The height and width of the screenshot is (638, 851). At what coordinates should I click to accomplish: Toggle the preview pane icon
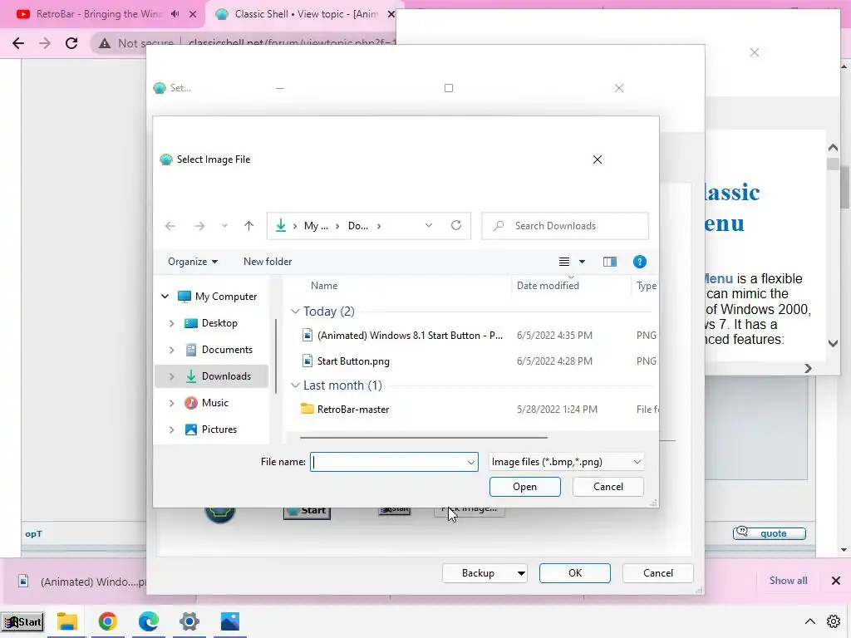[609, 262]
